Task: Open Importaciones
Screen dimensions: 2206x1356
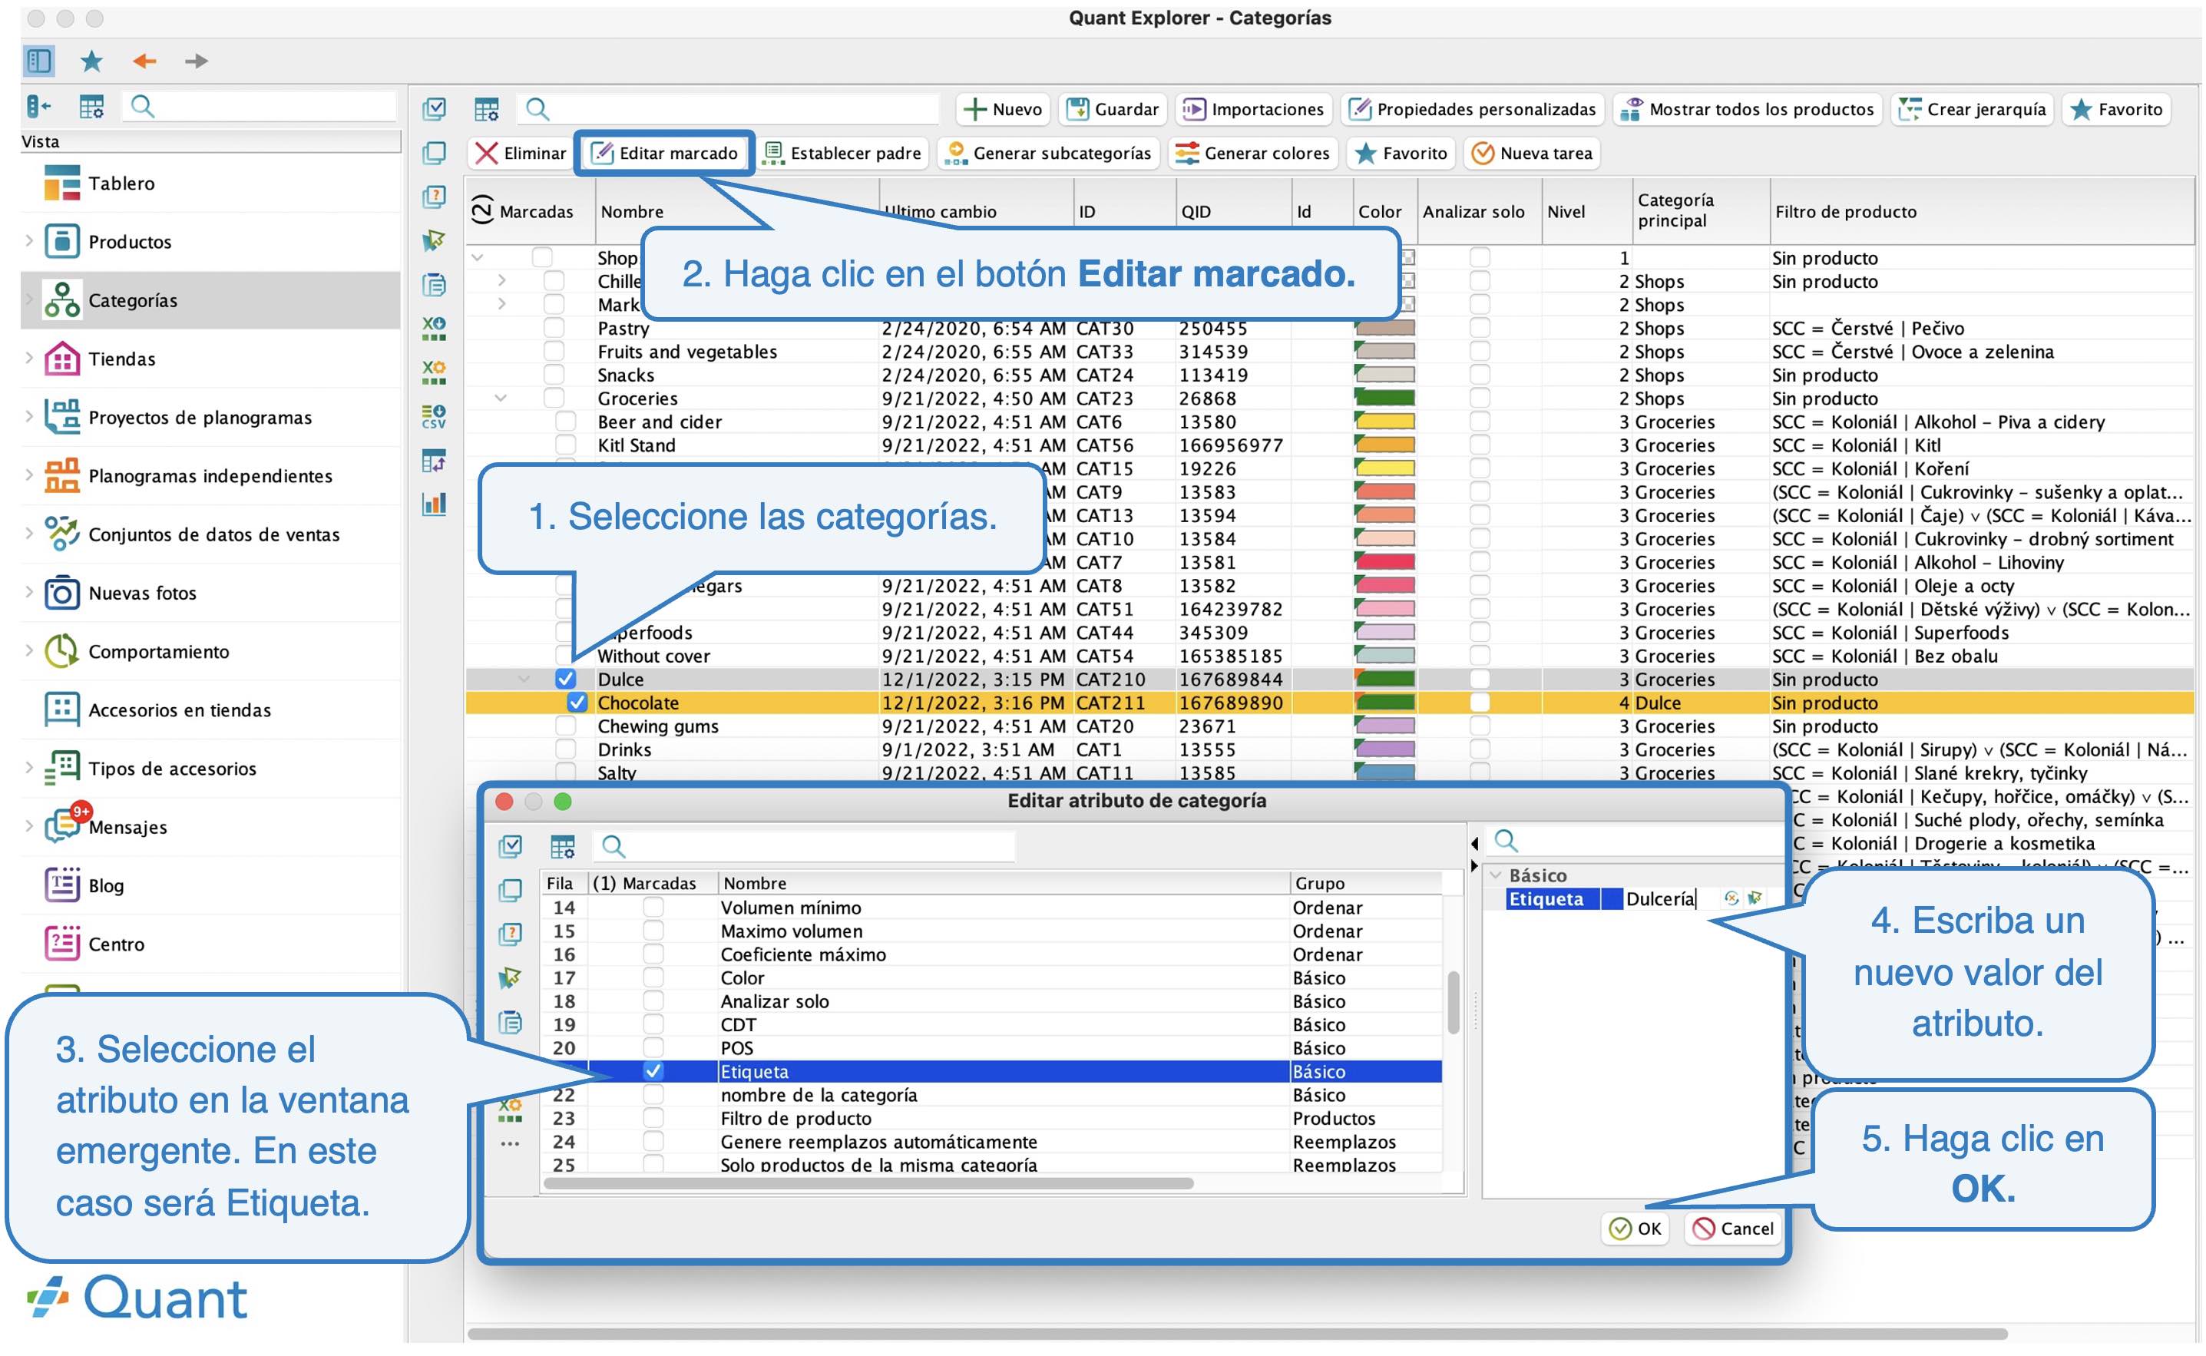Action: 1254,109
